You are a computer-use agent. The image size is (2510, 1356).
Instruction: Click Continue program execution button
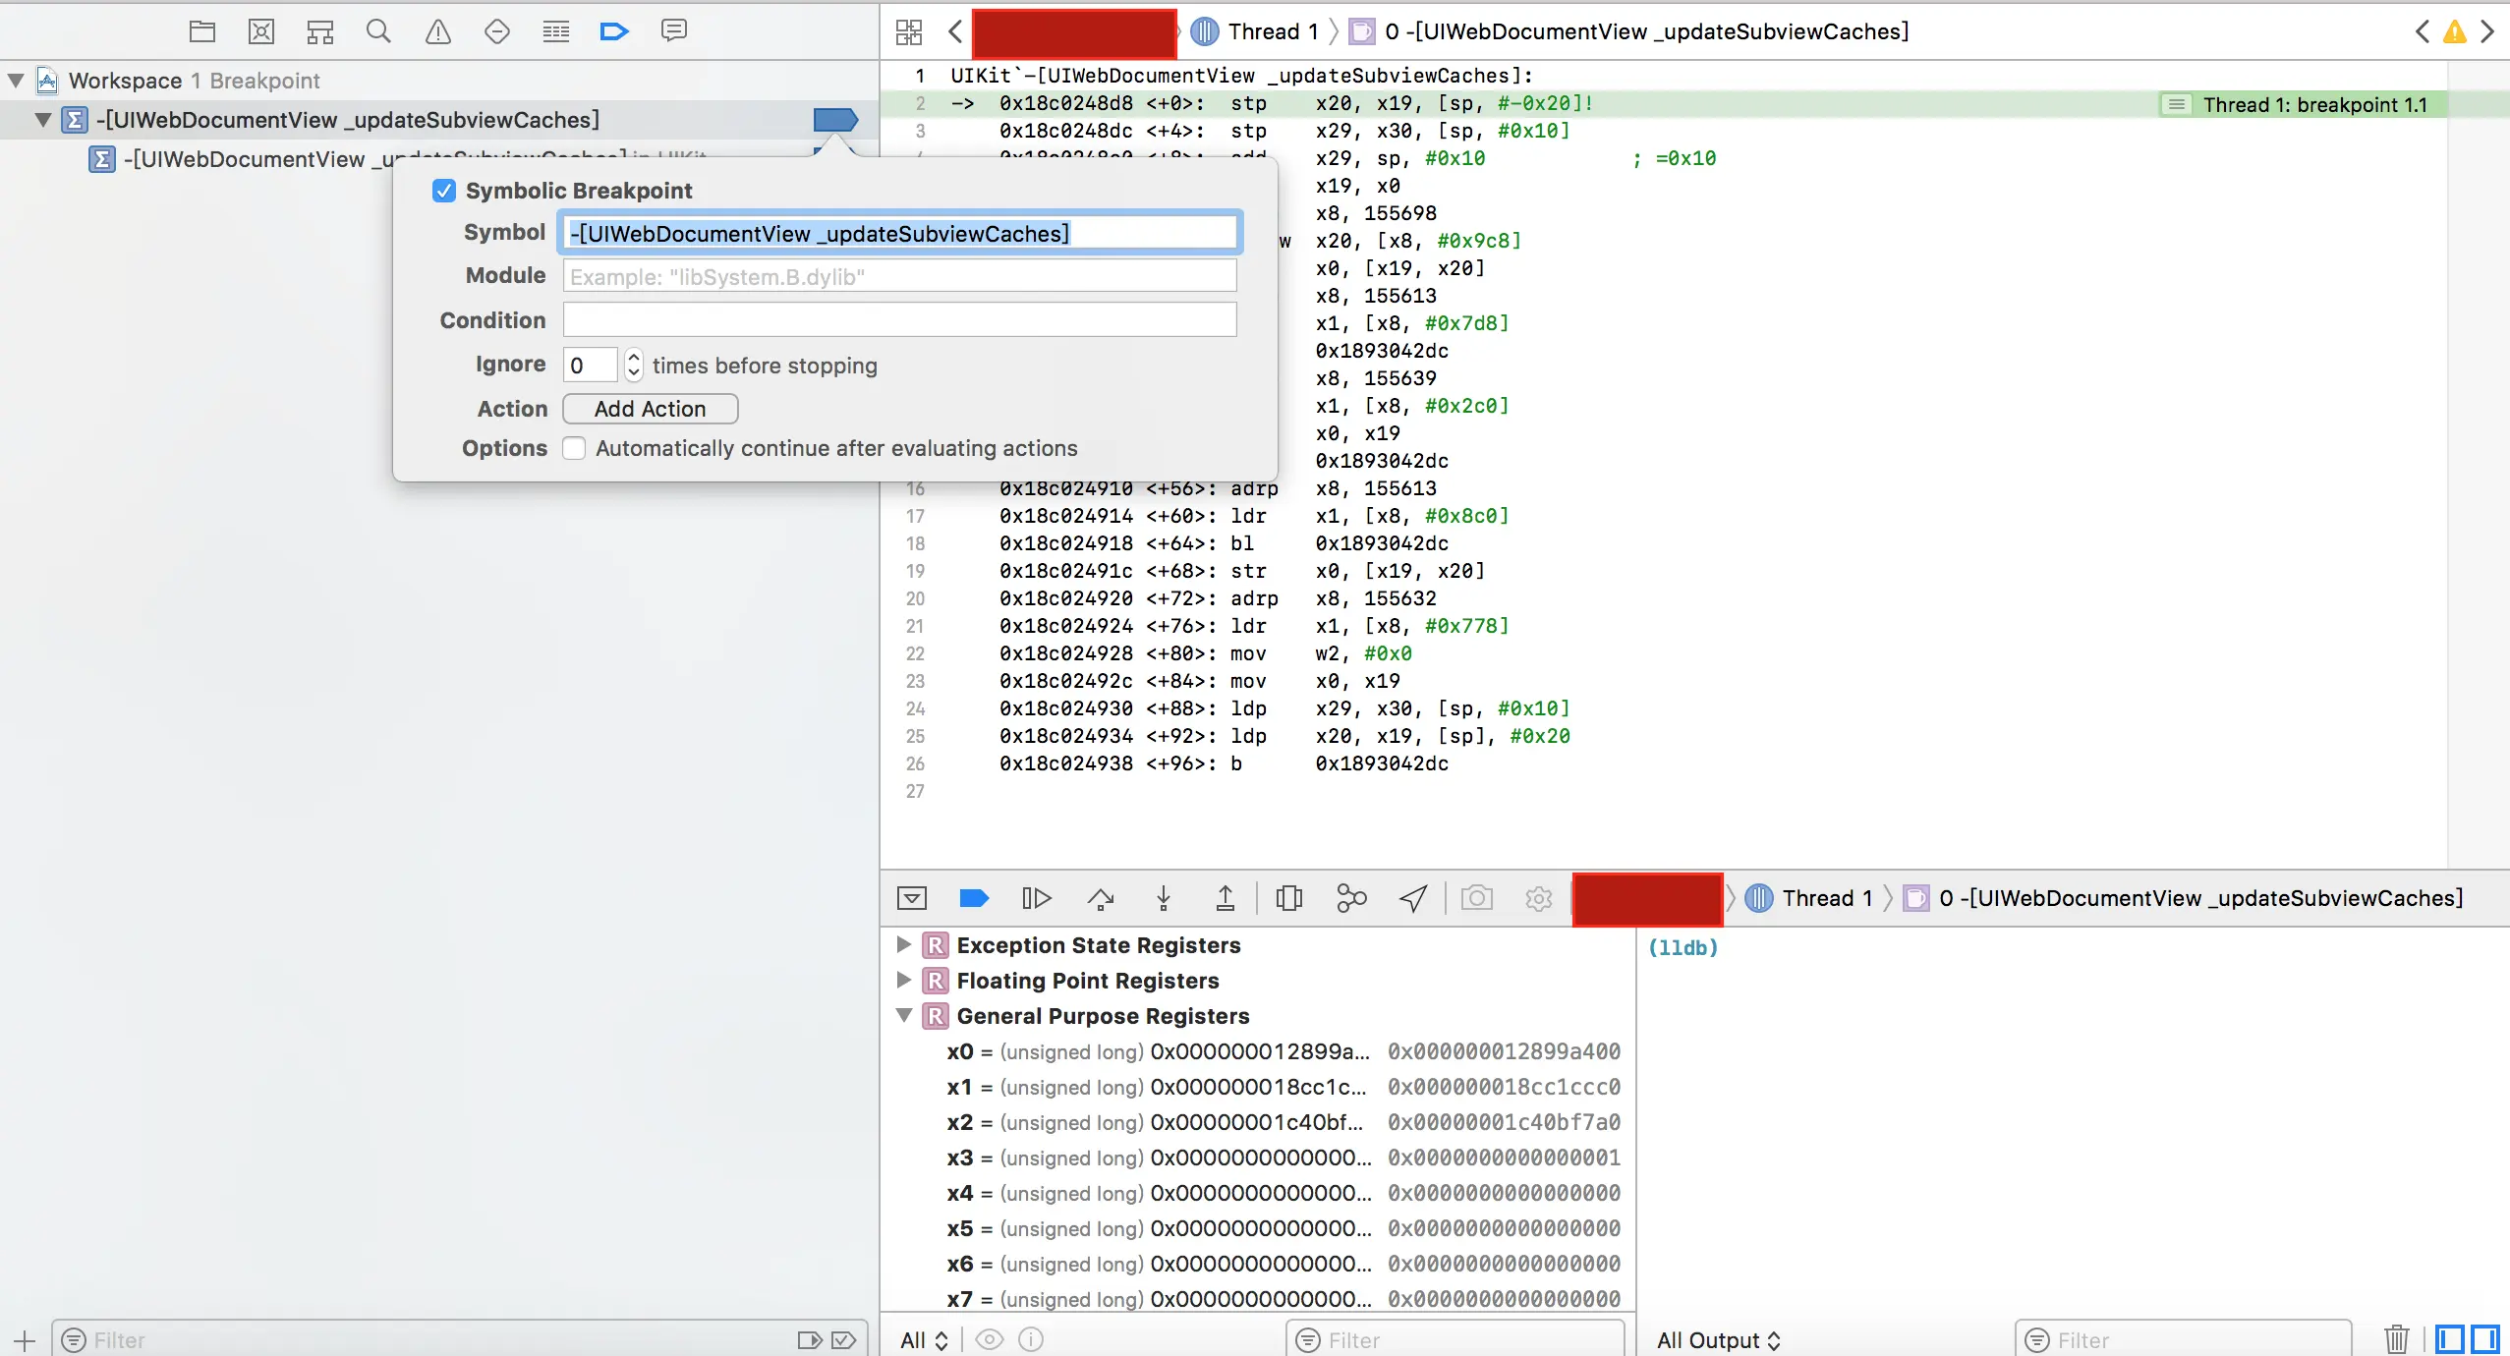pos(1036,898)
